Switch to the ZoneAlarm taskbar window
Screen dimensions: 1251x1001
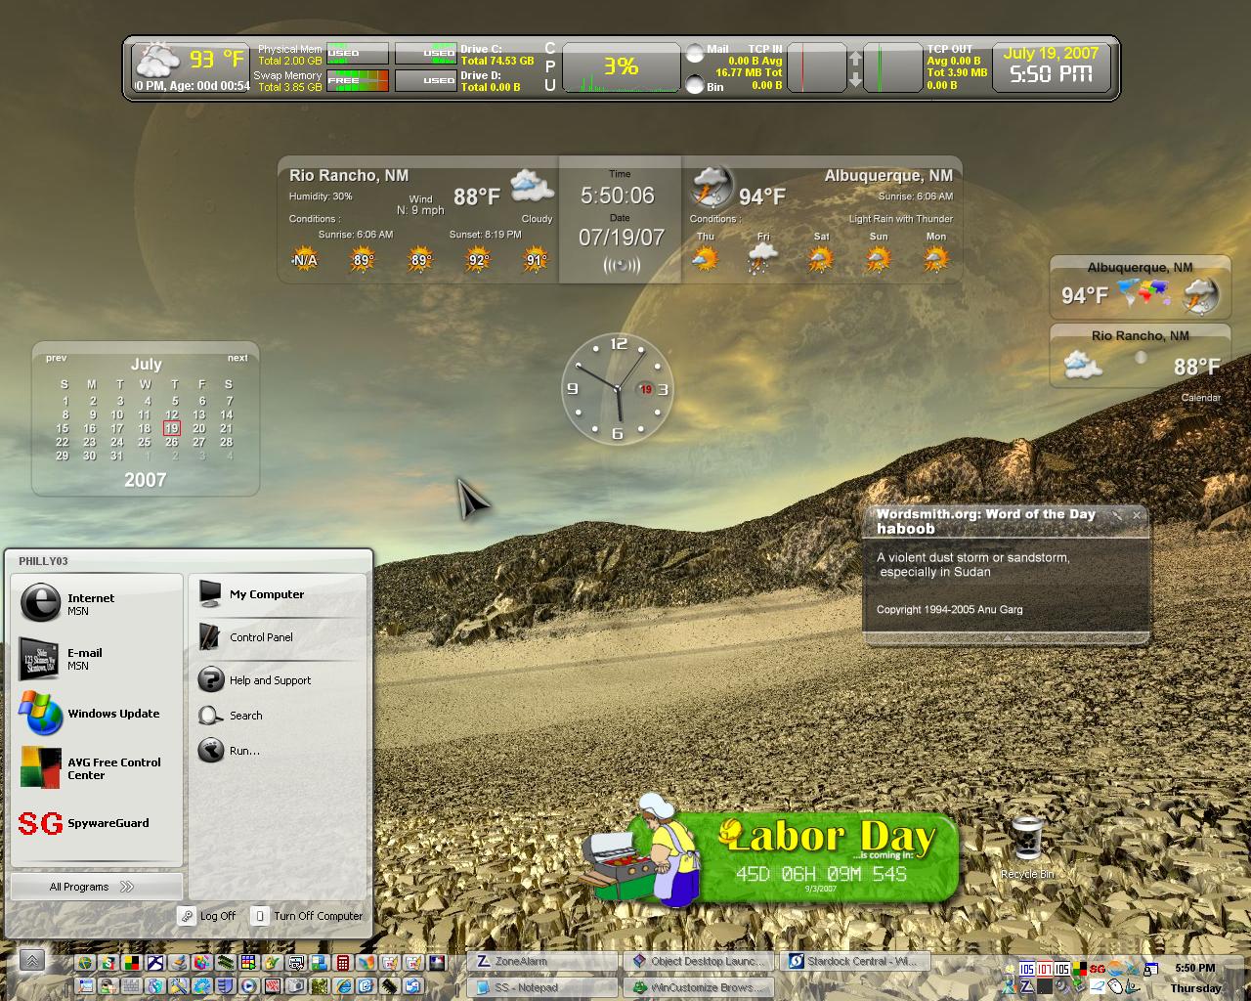(542, 961)
